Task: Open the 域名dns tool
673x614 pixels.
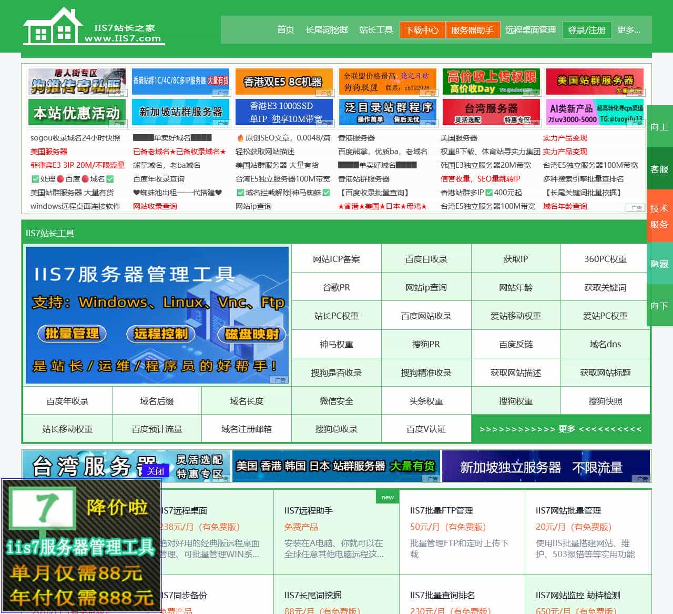Action: (605, 344)
